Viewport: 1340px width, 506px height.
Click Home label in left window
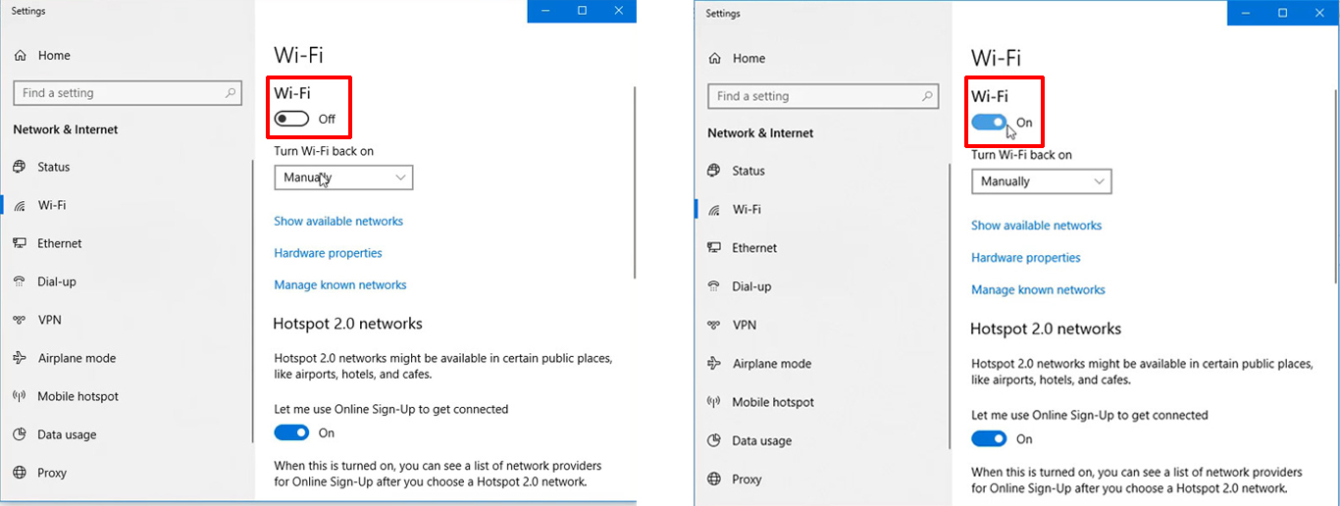point(54,56)
